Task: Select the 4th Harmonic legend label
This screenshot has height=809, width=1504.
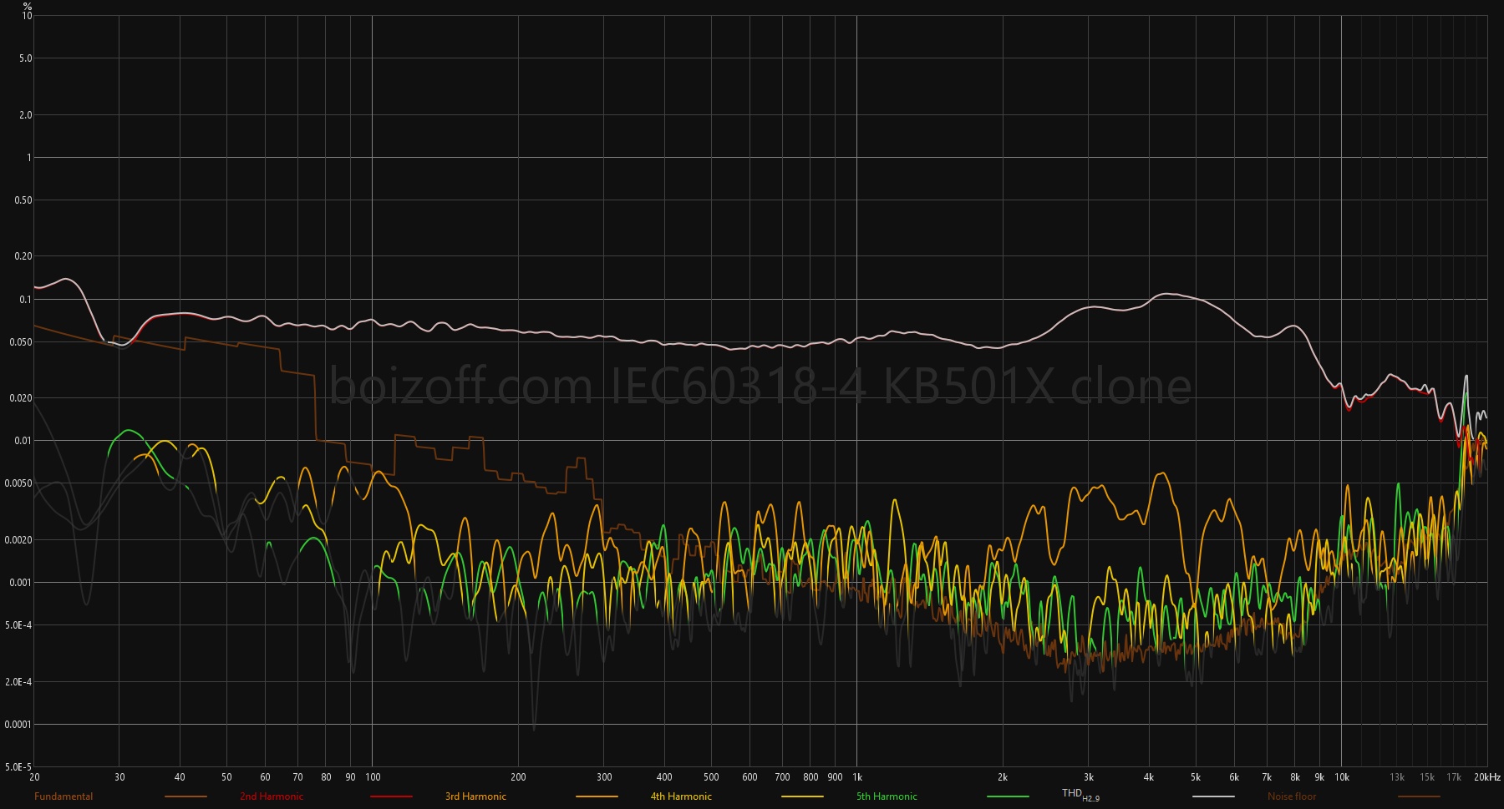Action: coord(681,796)
